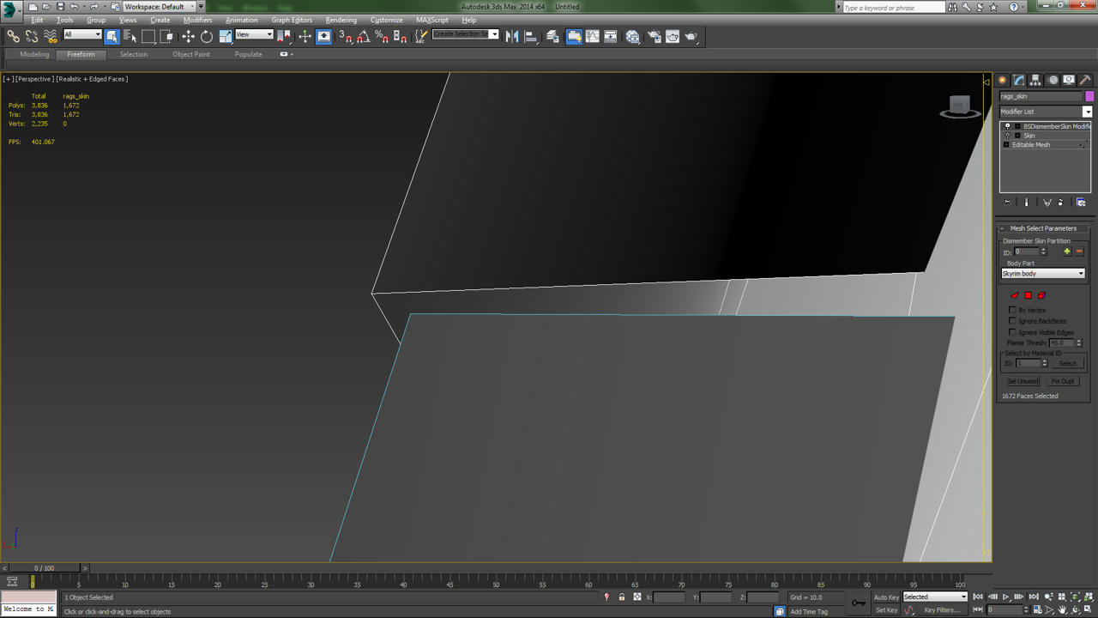Screen dimensions: 1098x618
Task: Click Select button under Material ID
Action: point(1067,363)
